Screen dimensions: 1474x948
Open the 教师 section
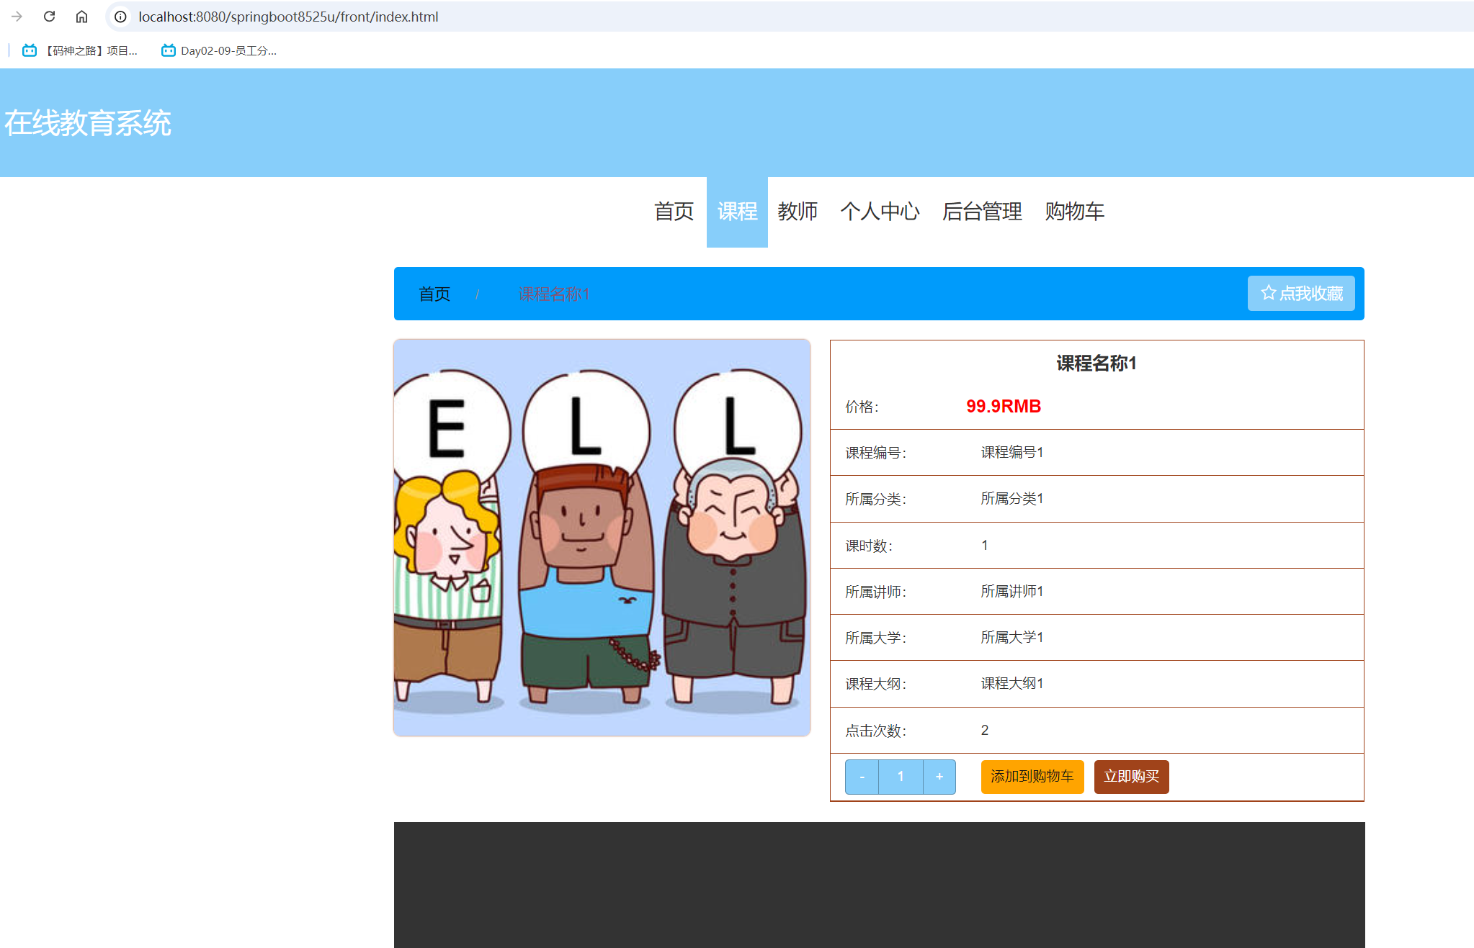point(798,212)
